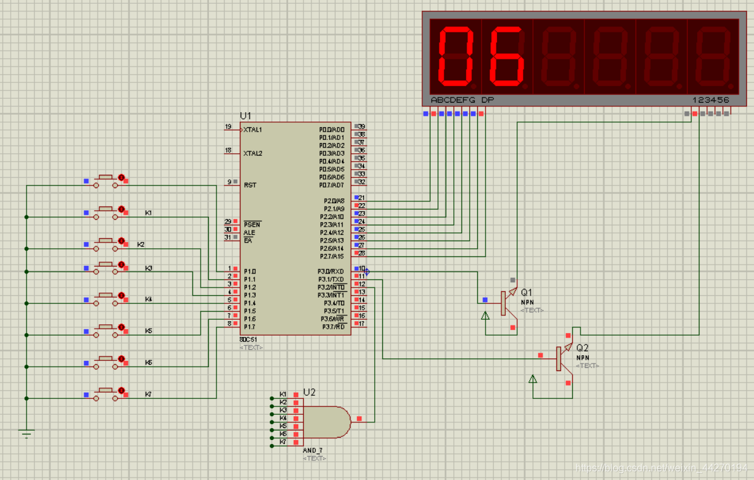Toggle the red latch dot on K7 button

(121, 391)
